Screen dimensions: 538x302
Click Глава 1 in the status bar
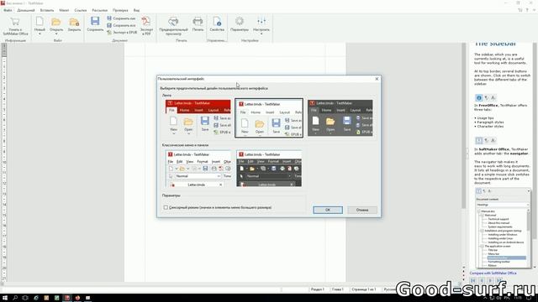click(x=338, y=289)
